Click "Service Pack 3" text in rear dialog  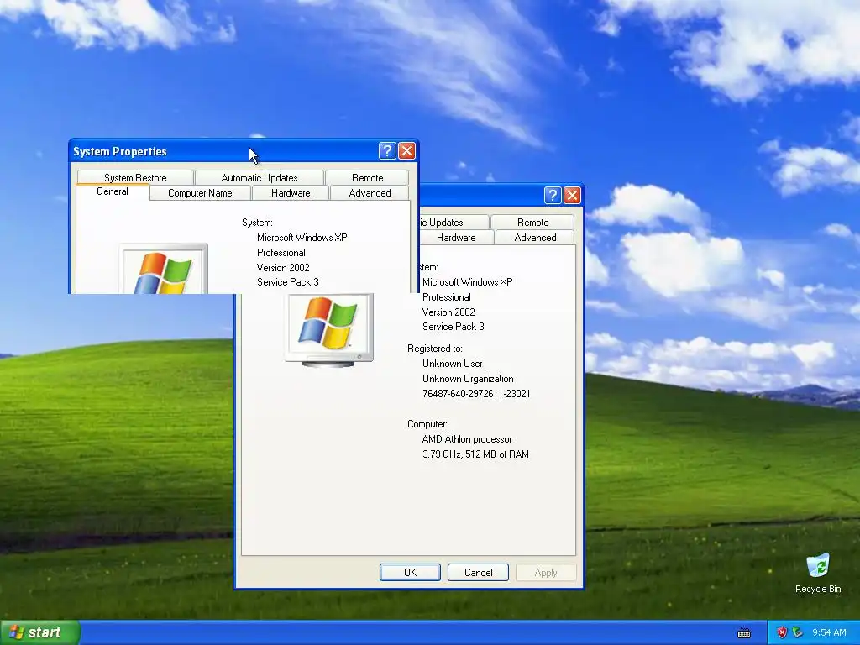click(453, 327)
